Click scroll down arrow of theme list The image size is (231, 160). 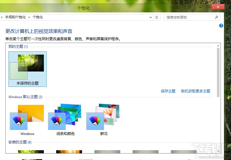(218, 151)
